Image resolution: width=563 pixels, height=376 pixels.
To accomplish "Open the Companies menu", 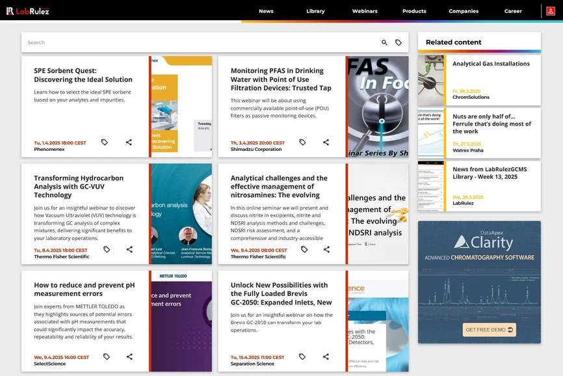I will click(464, 11).
